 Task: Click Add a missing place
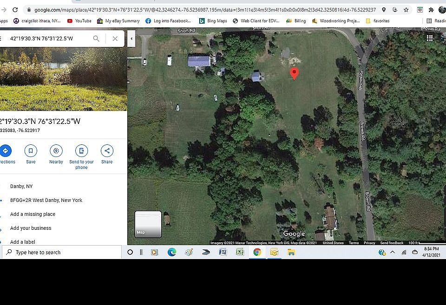[x=33, y=214]
